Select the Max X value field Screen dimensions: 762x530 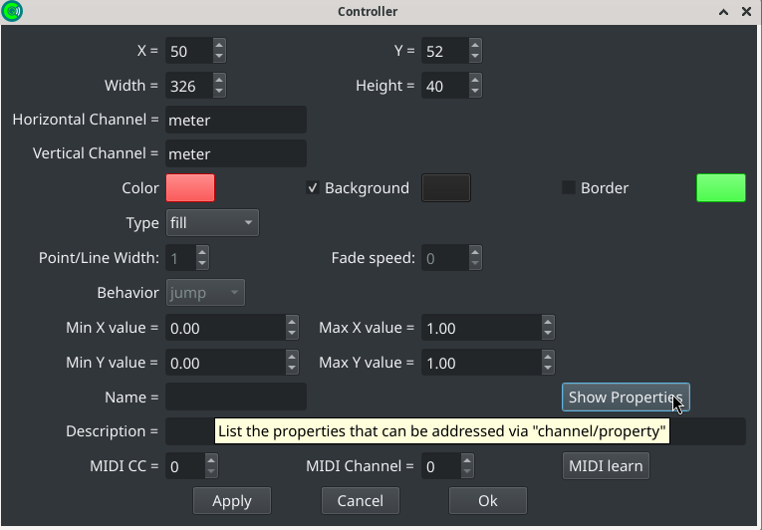click(481, 328)
